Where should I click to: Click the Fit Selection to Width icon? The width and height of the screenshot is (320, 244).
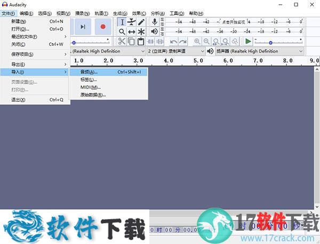216,42
